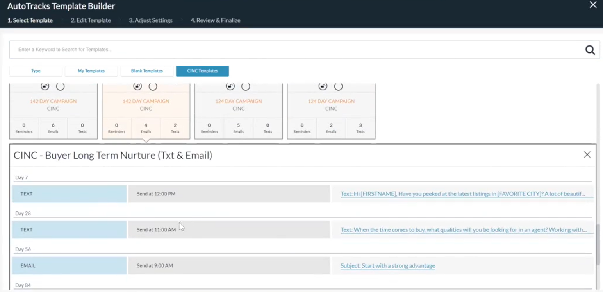Click the template keyword search field
The image size is (603, 292).
[297, 50]
